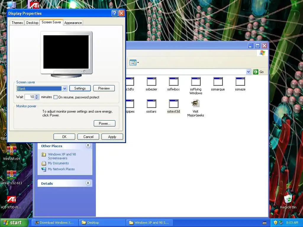Click the Power... button
The width and height of the screenshot is (303, 227).
tap(104, 123)
